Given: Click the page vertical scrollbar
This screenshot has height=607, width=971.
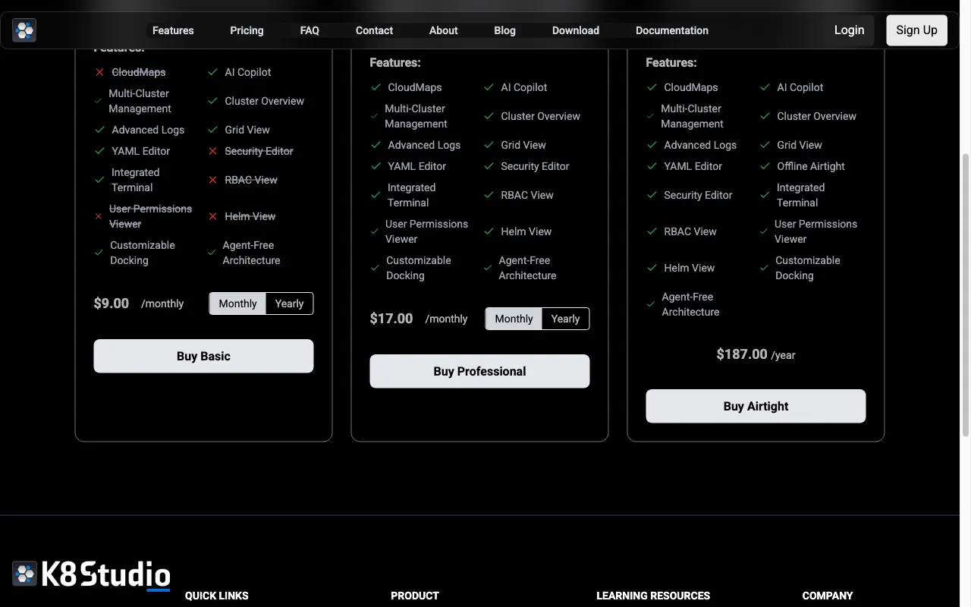Looking at the screenshot, I should click(x=965, y=294).
